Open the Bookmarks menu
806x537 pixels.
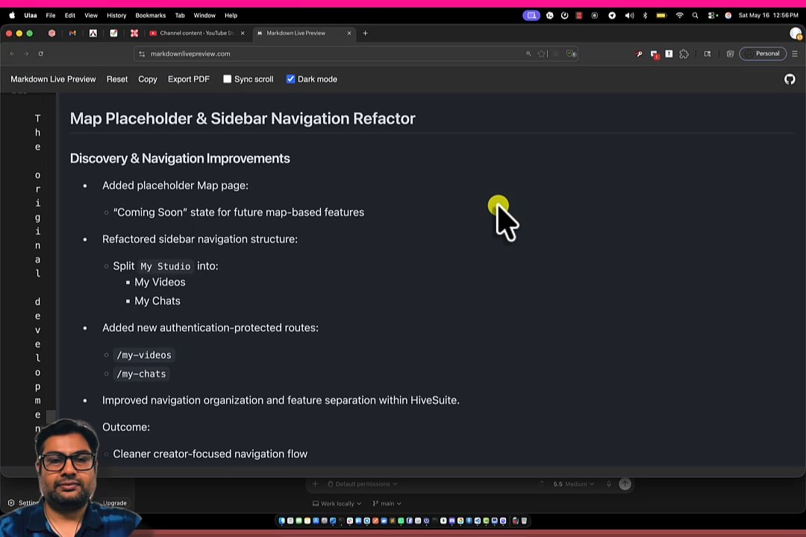tap(151, 16)
